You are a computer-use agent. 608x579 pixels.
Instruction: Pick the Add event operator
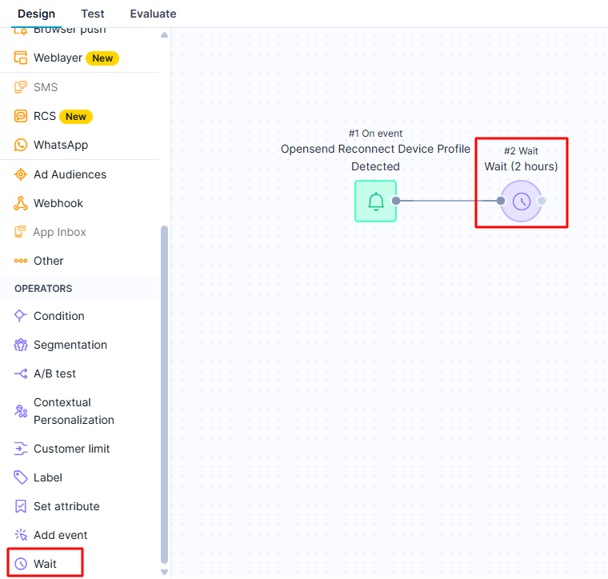[x=60, y=535]
